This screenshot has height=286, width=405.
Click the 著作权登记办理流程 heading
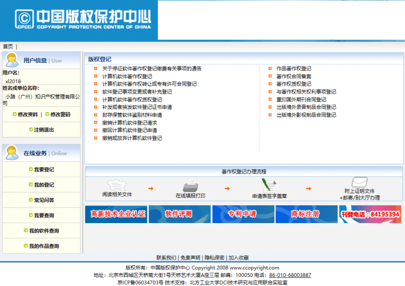[244, 171]
